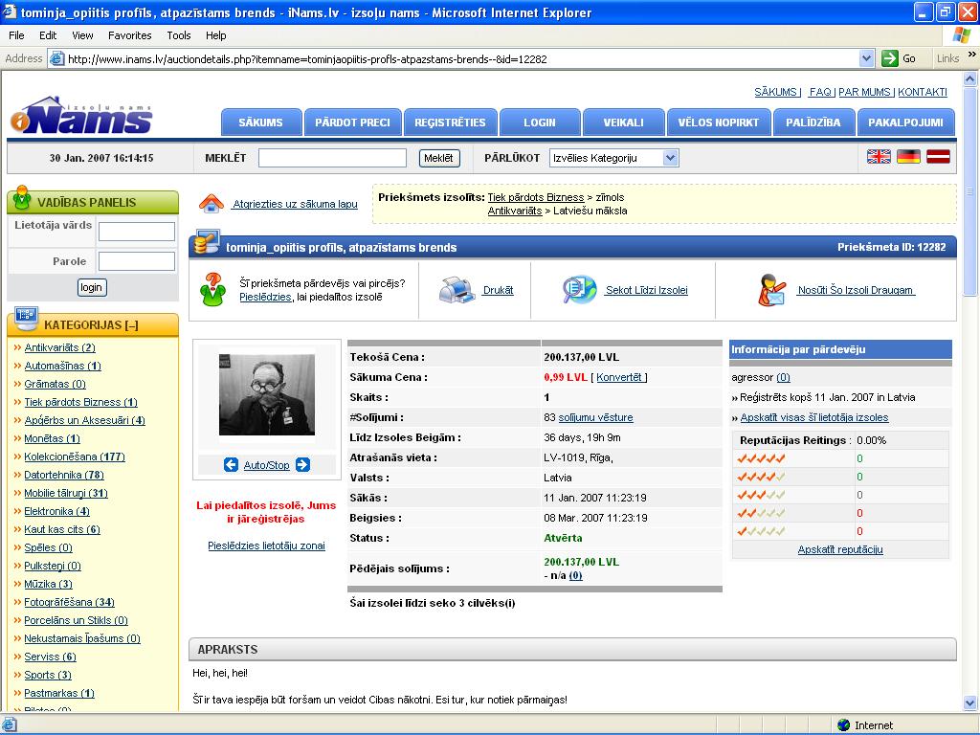This screenshot has height=735, width=980.
Task: Click the house icon to return home
Action: 212,204
